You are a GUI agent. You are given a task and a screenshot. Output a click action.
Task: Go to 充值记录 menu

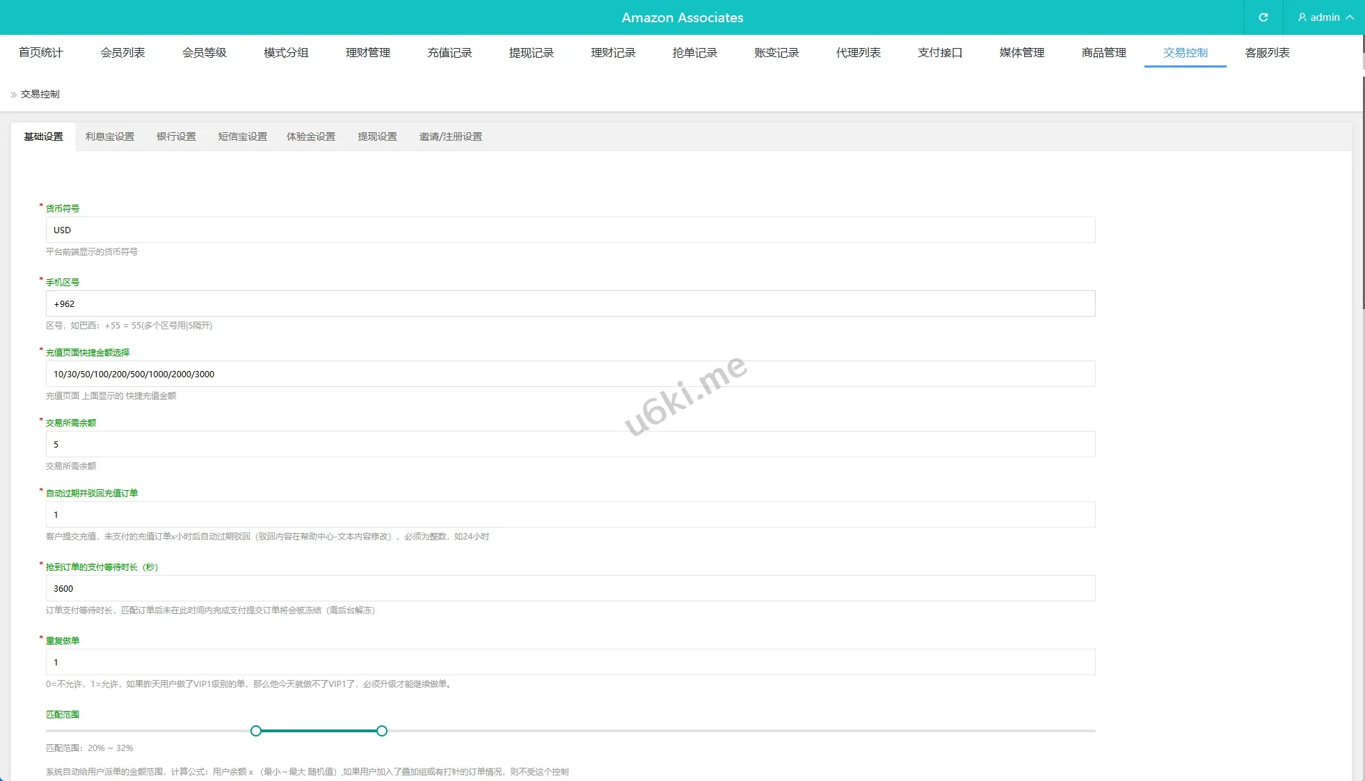click(449, 53)
